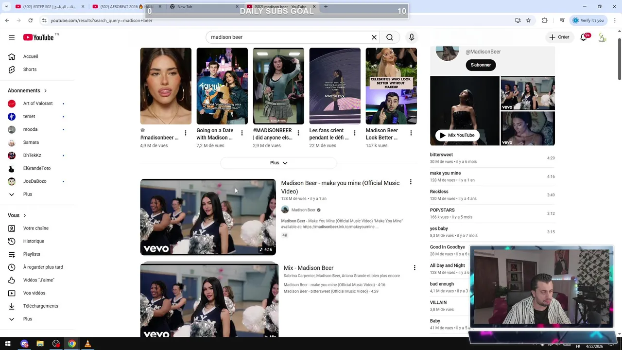Open options for Mix - Madison Beer
This screenshot has width=622, height=350.
tap(415, 268)
